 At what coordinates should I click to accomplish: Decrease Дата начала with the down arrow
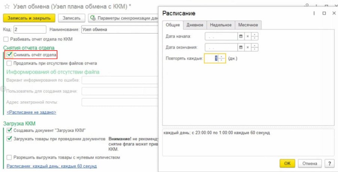[255, 38]
